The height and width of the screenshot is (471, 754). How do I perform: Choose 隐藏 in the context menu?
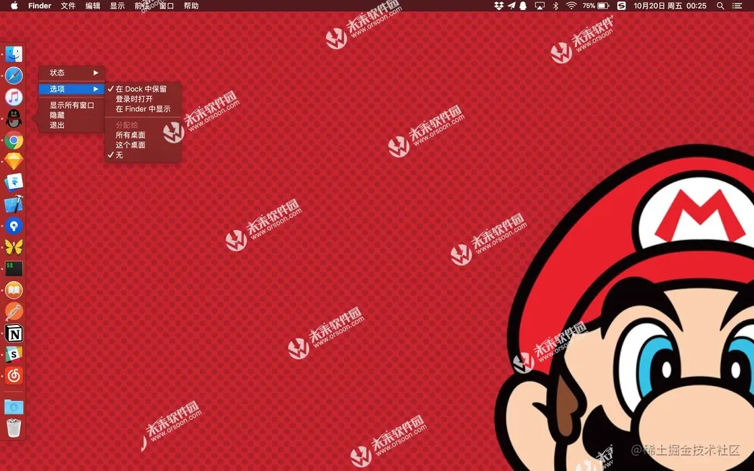tap(71, 115)
